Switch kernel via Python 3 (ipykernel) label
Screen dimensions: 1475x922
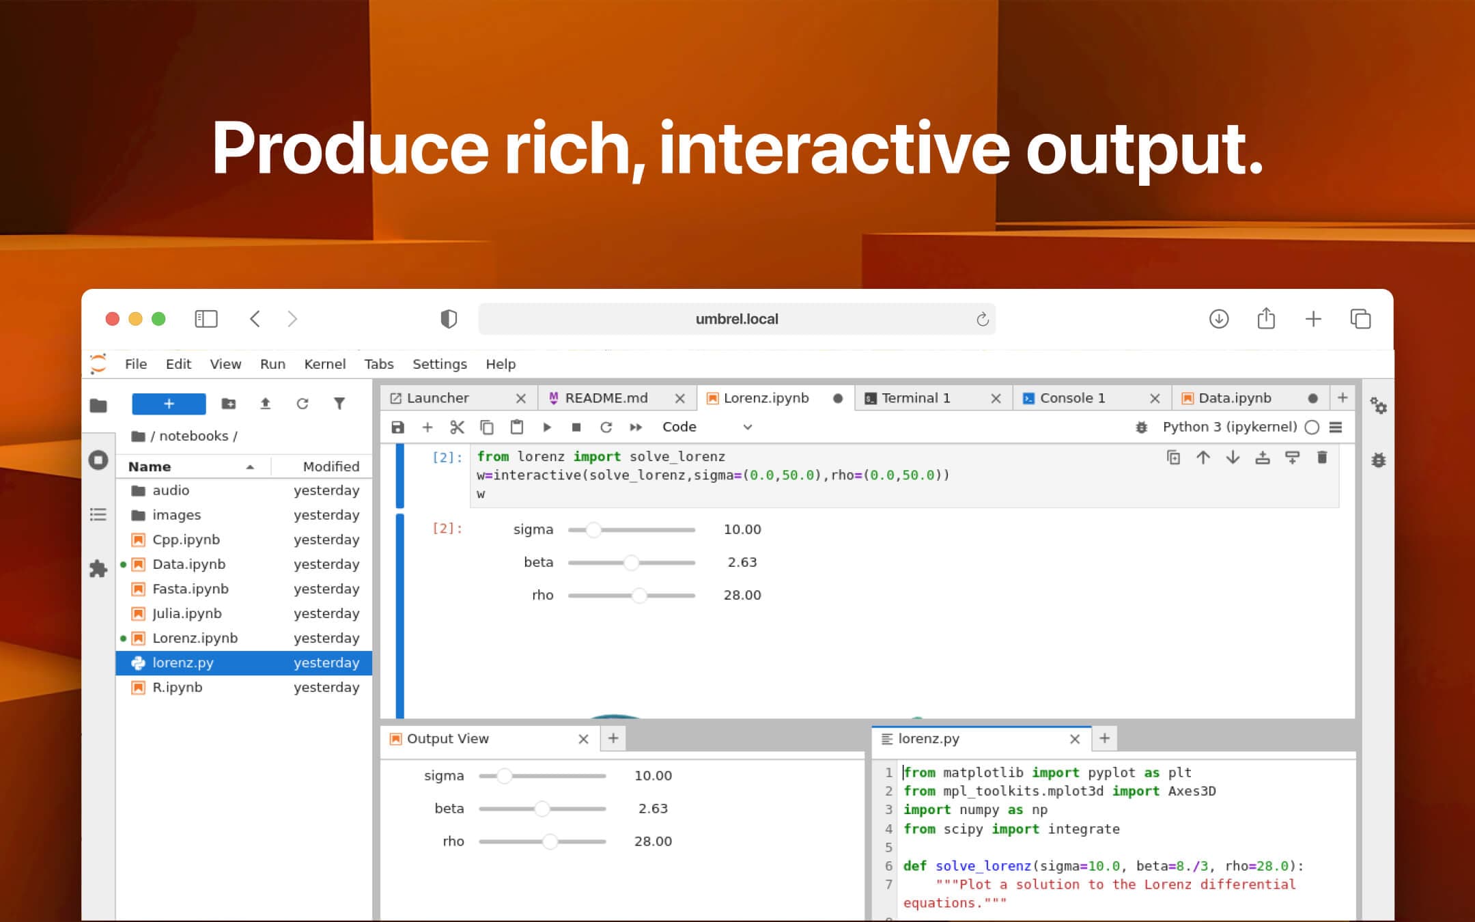tap(1229, 426)
